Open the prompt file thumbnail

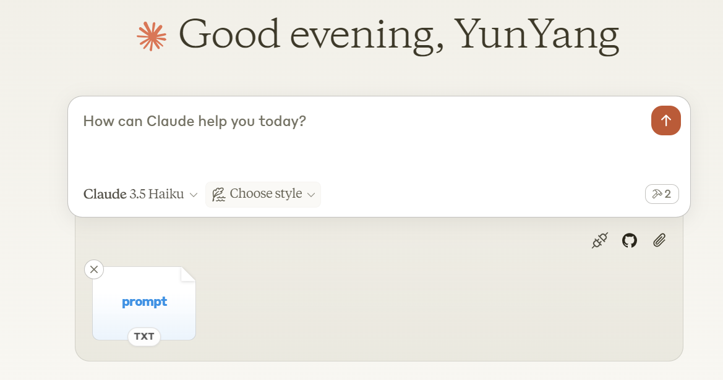click(x=144, y=290)
